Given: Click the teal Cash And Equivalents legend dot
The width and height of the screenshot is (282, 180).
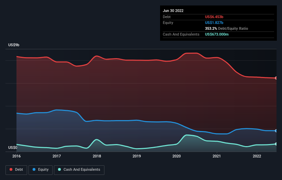Looking at the screenshot, I should (x=59, y=169).
